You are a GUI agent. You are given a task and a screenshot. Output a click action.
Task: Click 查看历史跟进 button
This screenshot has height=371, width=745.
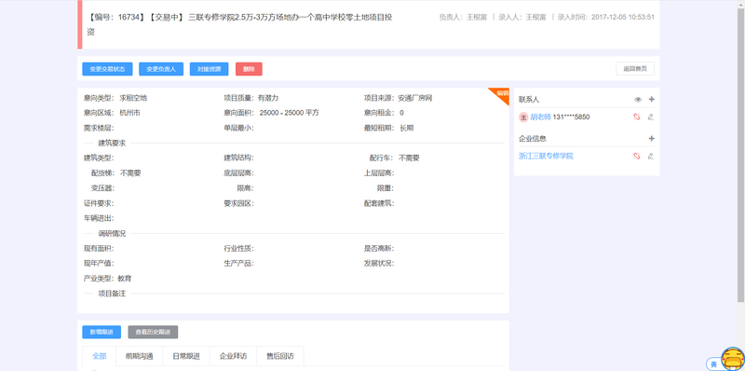153,332
